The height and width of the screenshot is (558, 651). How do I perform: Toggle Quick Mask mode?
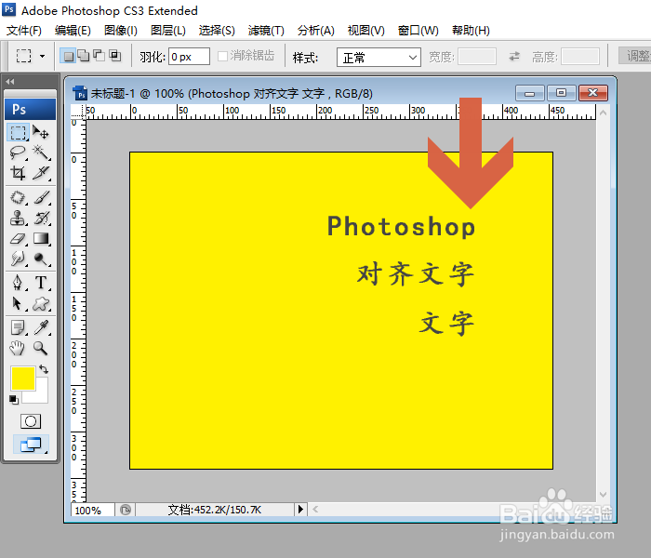[x=31, y=421]
